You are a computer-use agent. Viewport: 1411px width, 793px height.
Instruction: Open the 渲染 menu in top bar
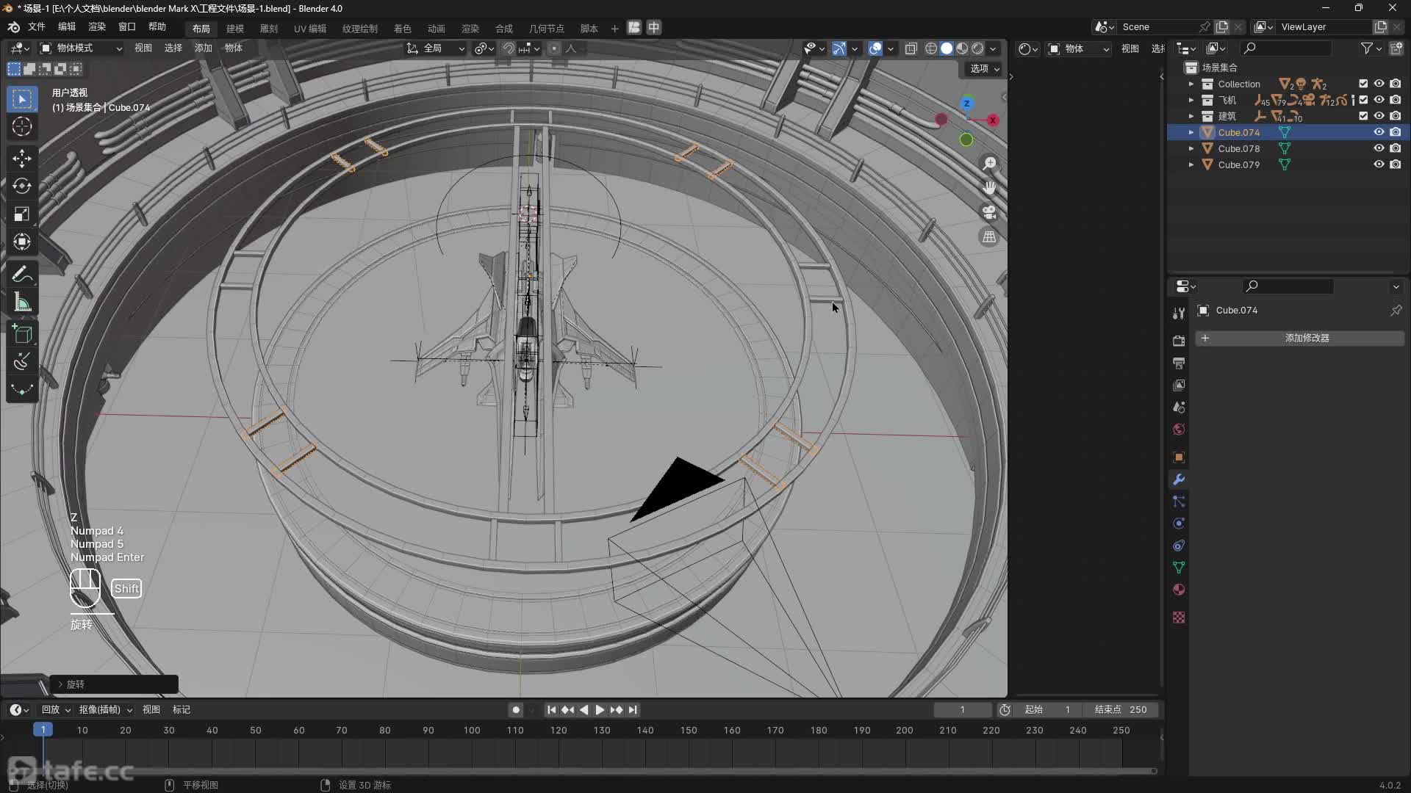97,27
